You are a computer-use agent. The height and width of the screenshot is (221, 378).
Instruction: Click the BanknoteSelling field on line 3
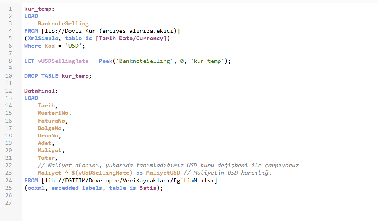63,23
